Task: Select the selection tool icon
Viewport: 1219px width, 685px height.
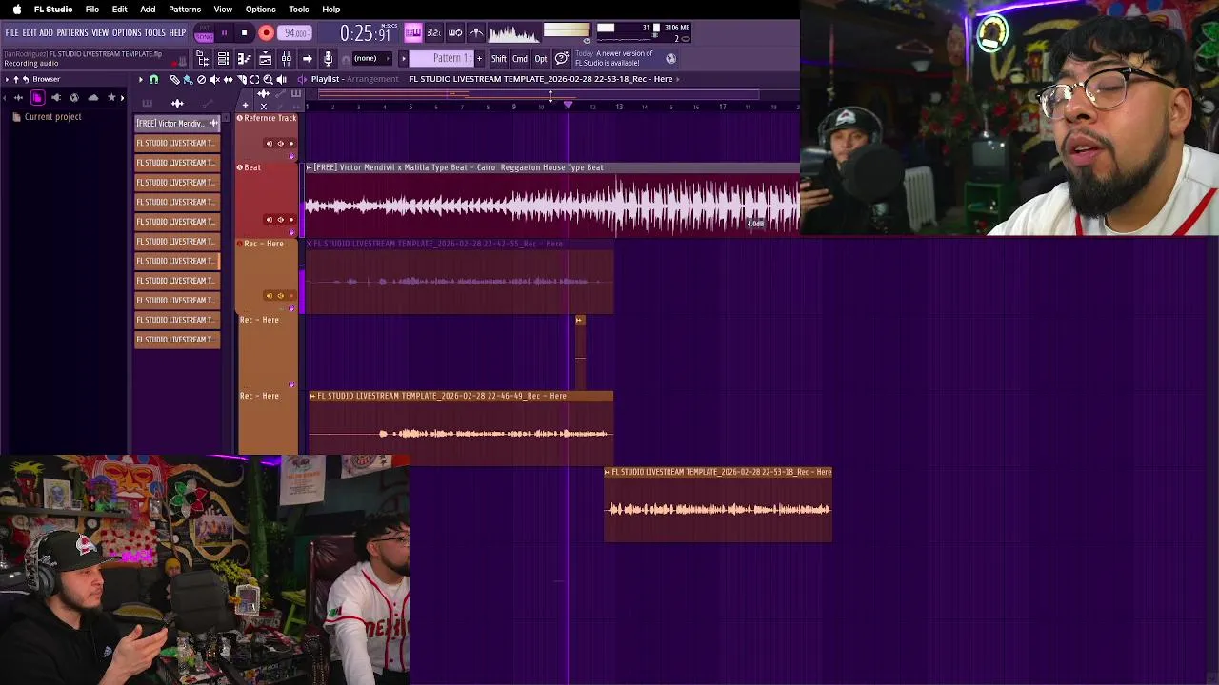Action: pyautogui.click(x=254, y=79)
